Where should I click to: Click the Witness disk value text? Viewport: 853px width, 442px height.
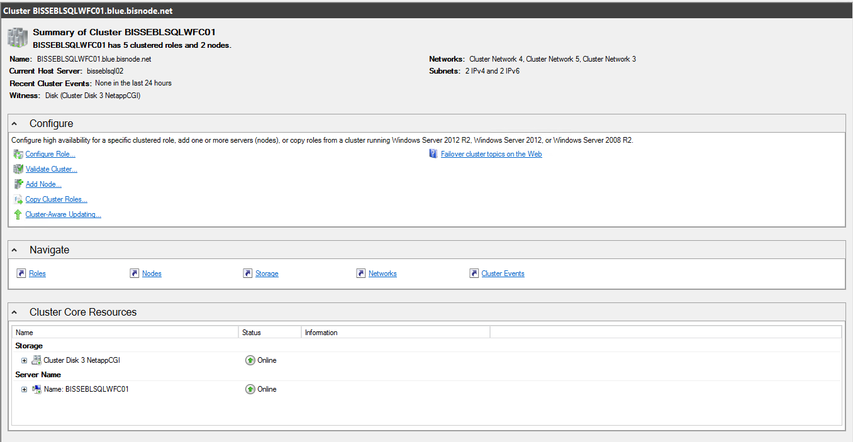(93, 96)
